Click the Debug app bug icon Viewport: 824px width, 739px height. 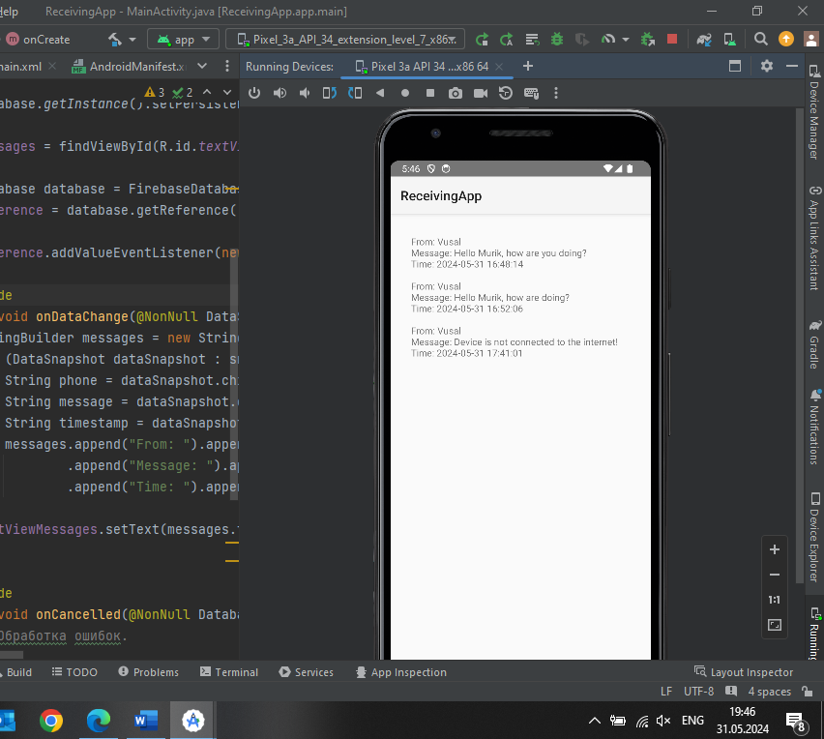(x=557, y=40)
